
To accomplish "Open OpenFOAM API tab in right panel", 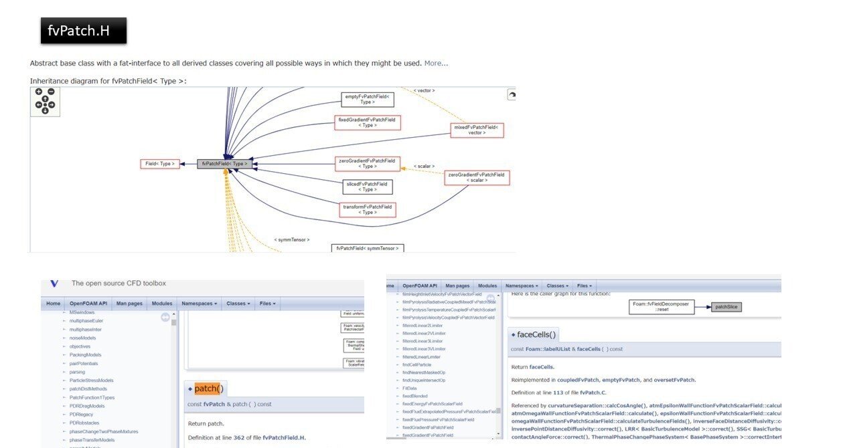I will click(420, 286).
